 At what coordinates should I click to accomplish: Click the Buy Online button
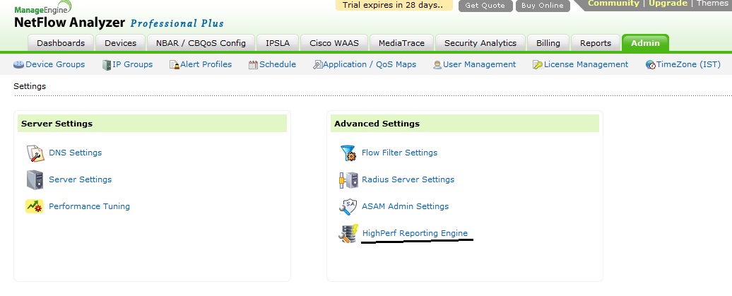tap(543, 6)
